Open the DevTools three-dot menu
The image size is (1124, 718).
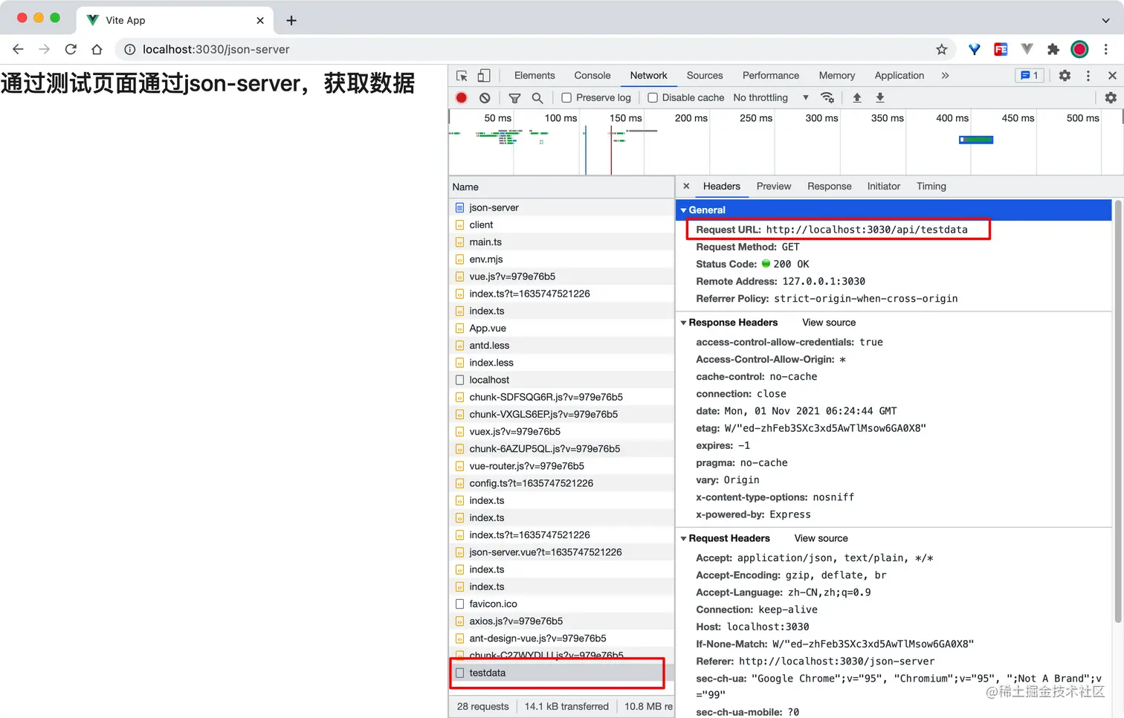coord(1088,76)
